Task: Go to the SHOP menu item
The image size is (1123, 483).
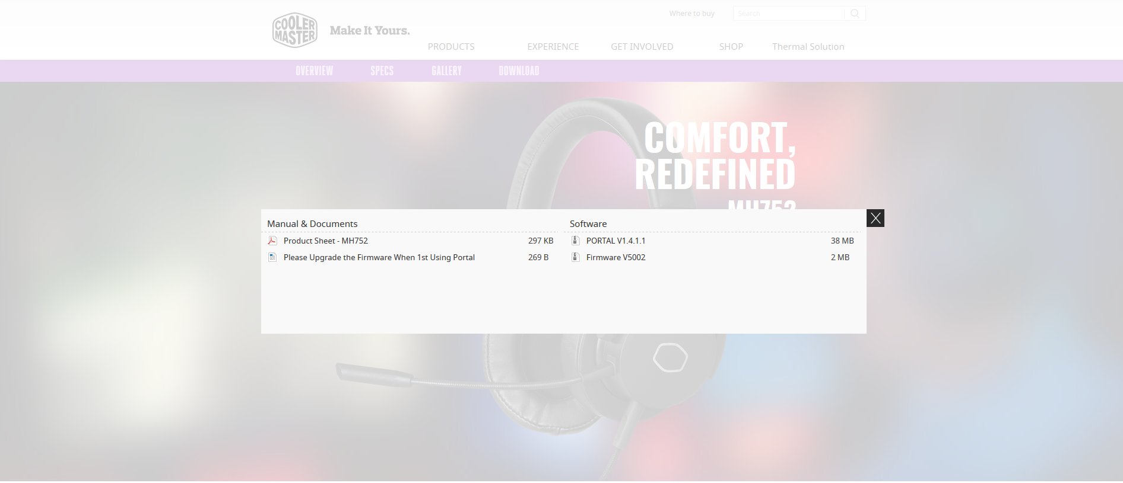Action: click(x=731, y=47)
